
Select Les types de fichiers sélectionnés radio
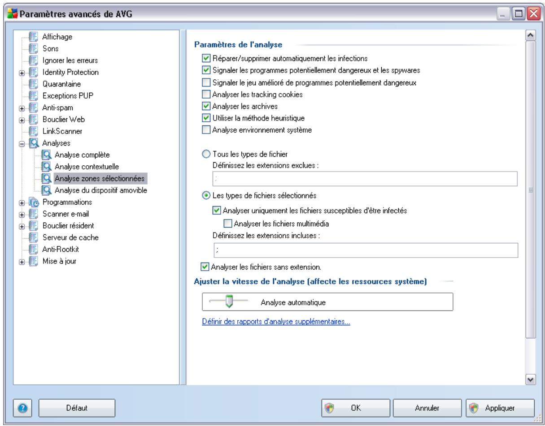click(x=206, y=195)
